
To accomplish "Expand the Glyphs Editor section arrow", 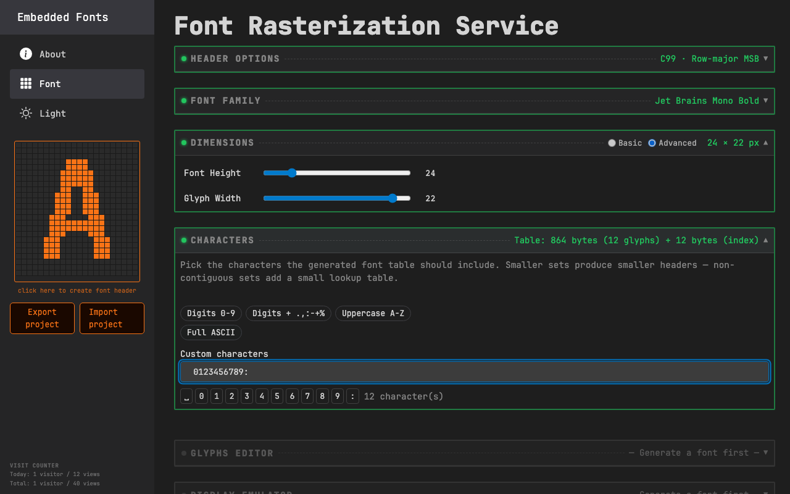I will pos(766,453).
